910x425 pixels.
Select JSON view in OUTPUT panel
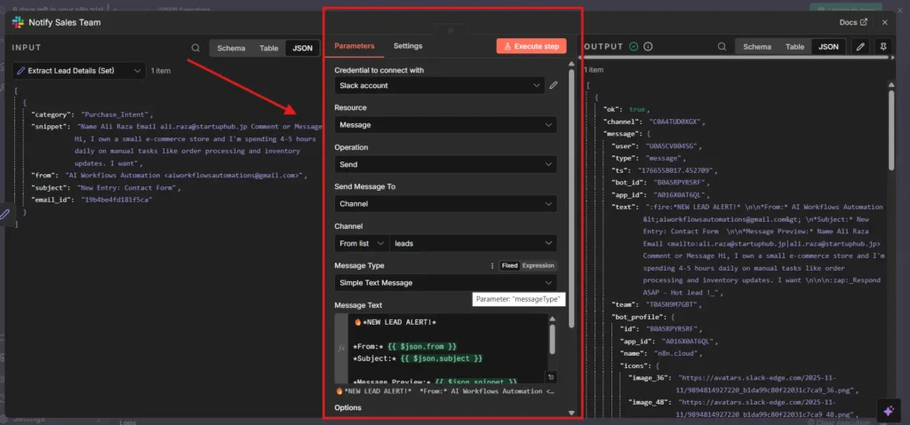click(828, 47)
